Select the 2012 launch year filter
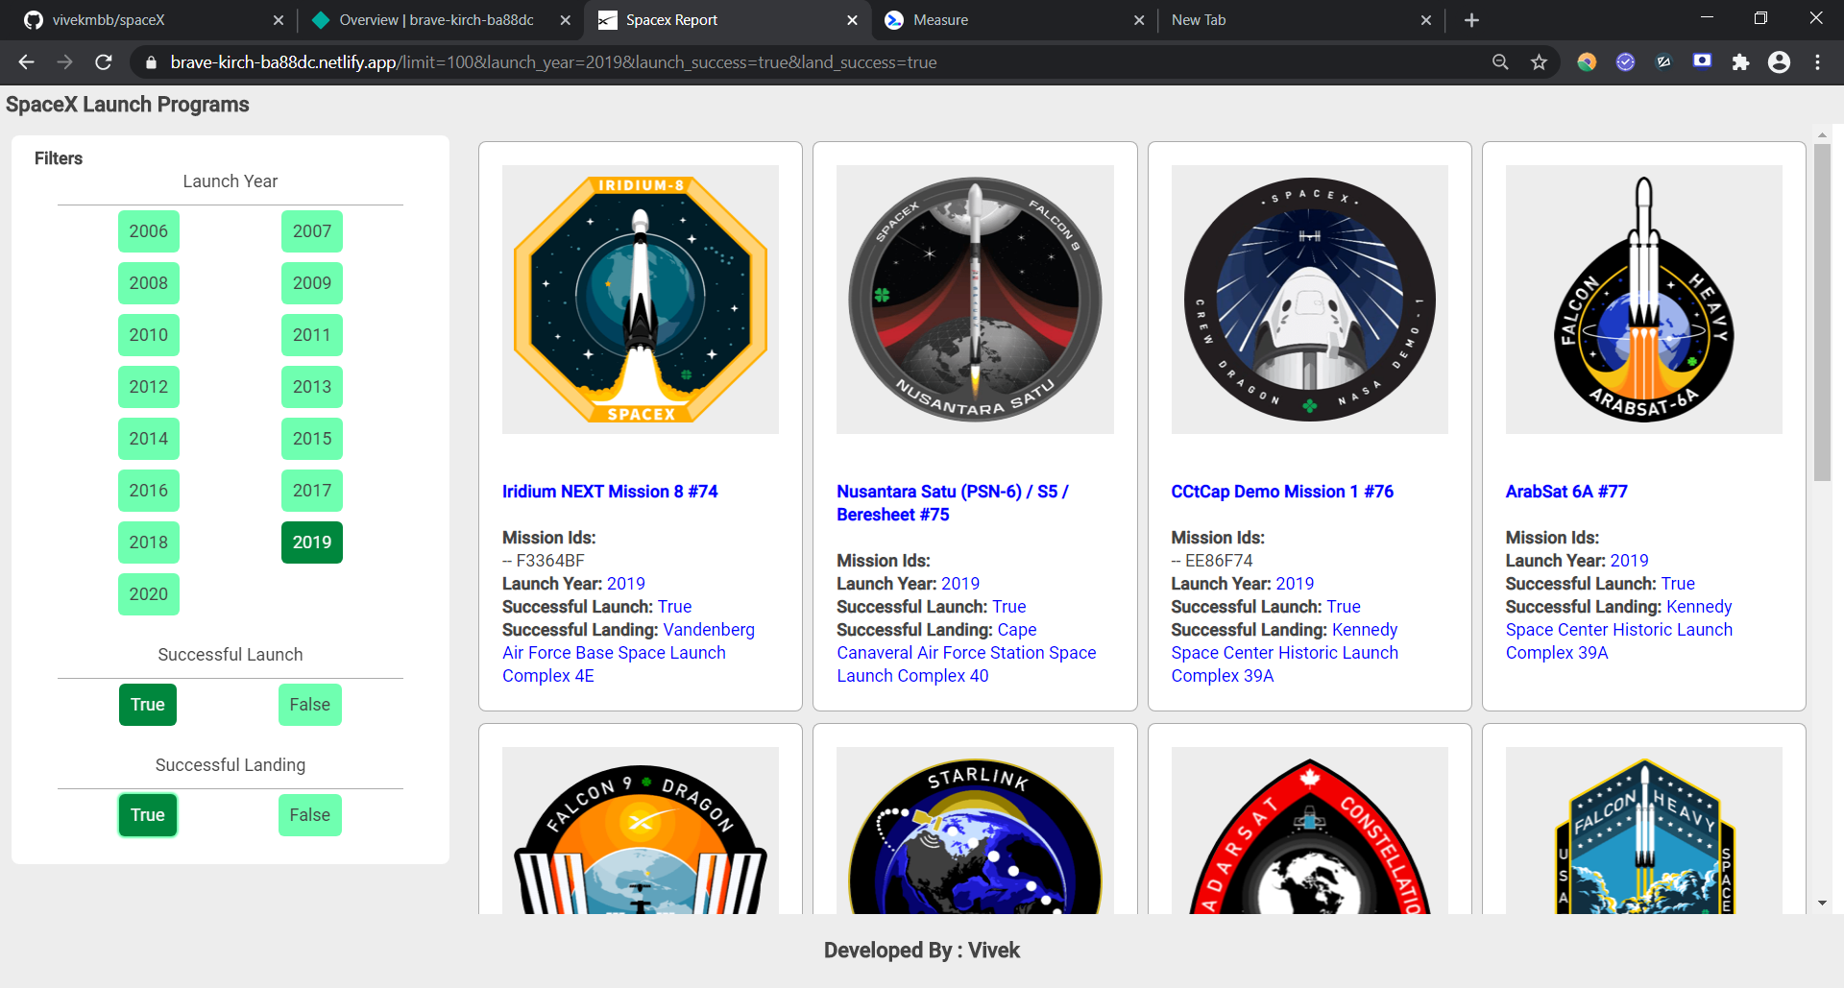Viewport: 1844px width, 988px height. point(149,387)
